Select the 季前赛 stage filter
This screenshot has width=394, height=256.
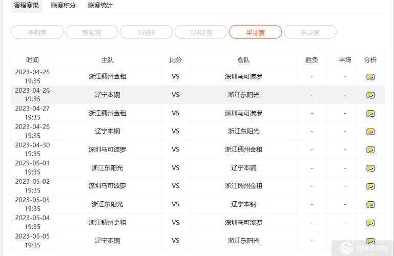coord(37,32)
